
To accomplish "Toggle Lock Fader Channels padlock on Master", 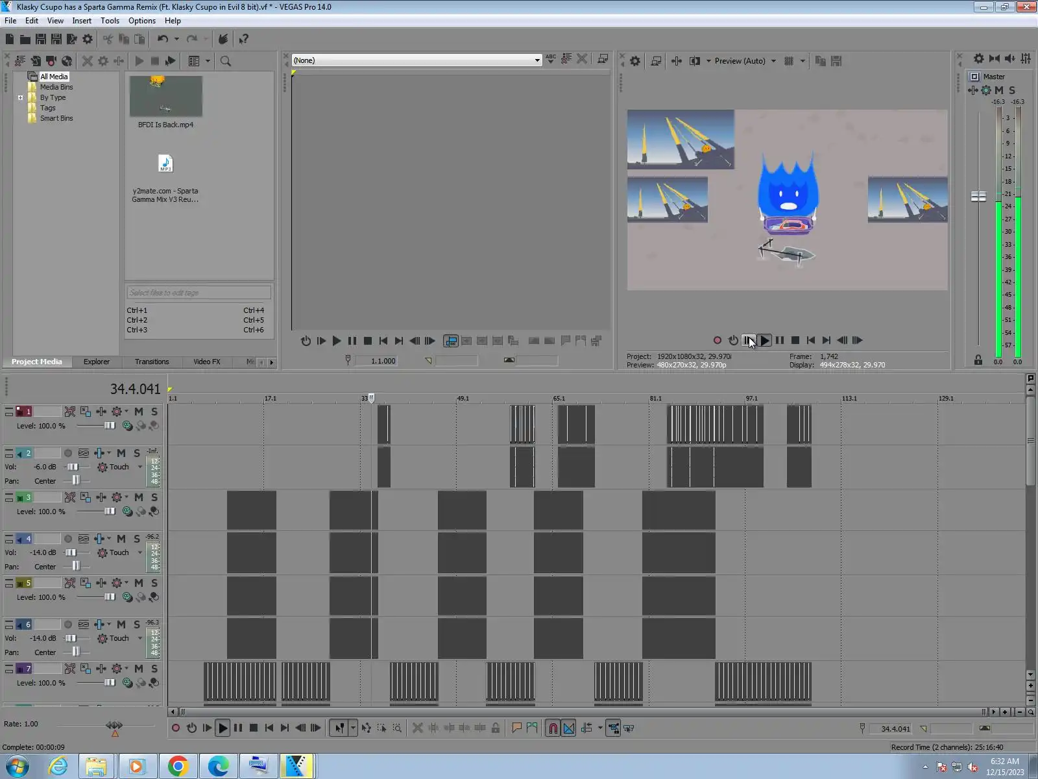I will click(978, 360).
